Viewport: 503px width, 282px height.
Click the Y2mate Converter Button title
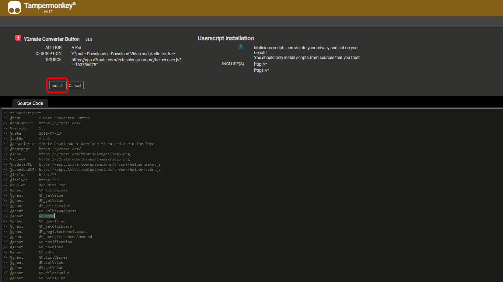pyautogui.click(x=52, y=39)
